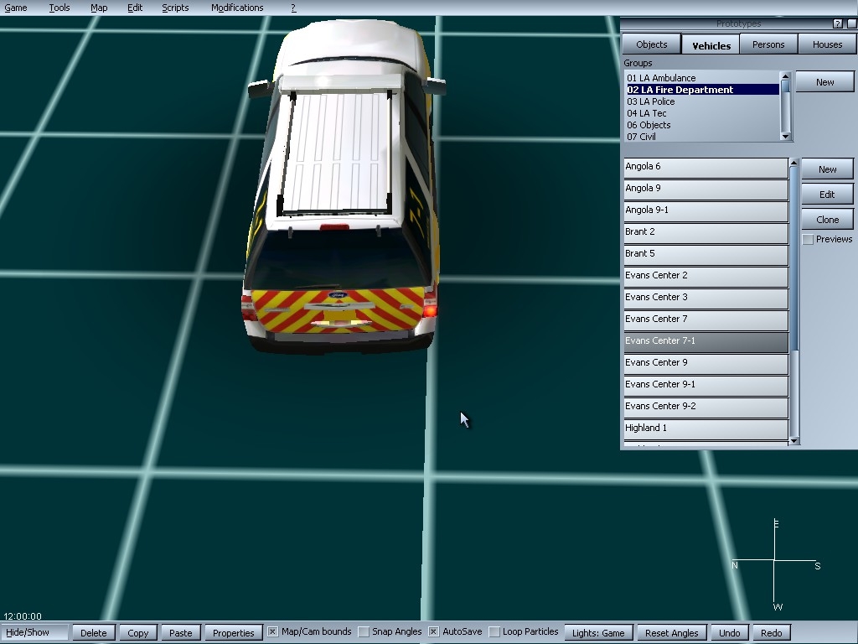Image resolution: width=858 pixels, height=644 pixels.
Task: Toggle Map/Cam bounds checkbox
Action: [x=272, y=632]
